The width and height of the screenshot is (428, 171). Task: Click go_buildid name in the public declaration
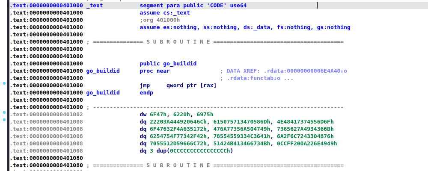tap(179, 64)
